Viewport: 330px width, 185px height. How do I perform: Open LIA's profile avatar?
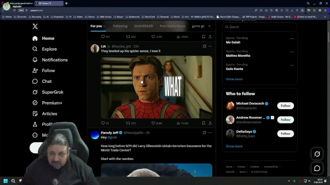coord(95,48)
